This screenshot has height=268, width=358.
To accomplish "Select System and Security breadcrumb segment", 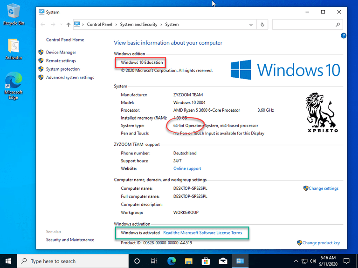I will pos(138,24).
